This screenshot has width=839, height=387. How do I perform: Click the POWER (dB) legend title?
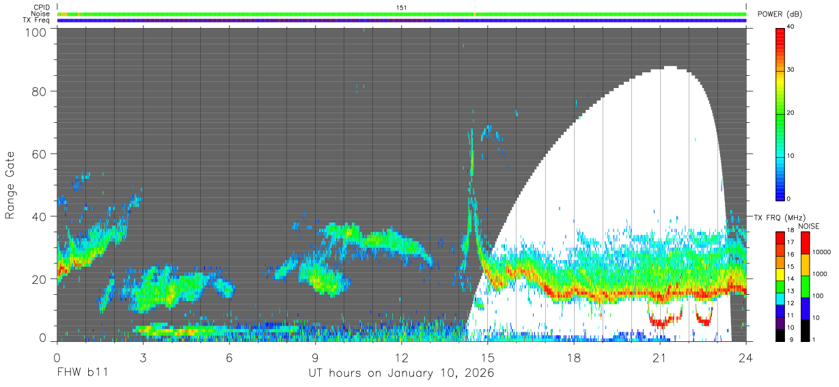point(780,14)
